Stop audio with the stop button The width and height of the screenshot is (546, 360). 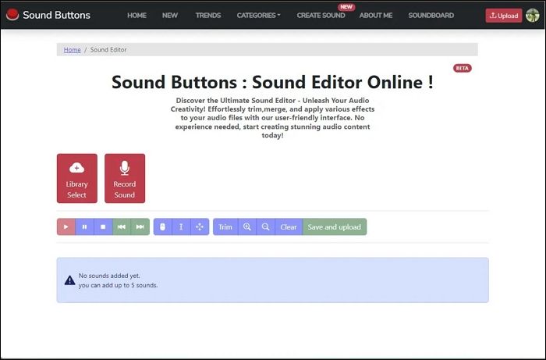point(103,227)
